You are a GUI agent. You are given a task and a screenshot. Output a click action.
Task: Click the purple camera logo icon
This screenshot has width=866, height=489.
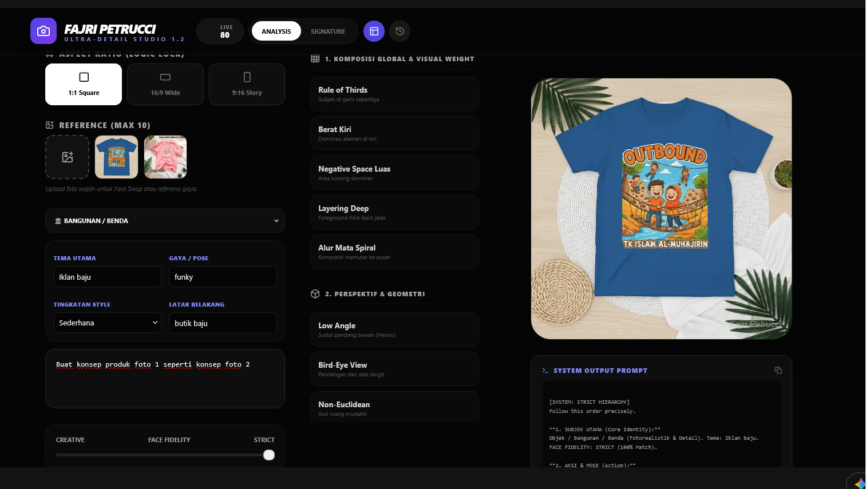(44, 31)
